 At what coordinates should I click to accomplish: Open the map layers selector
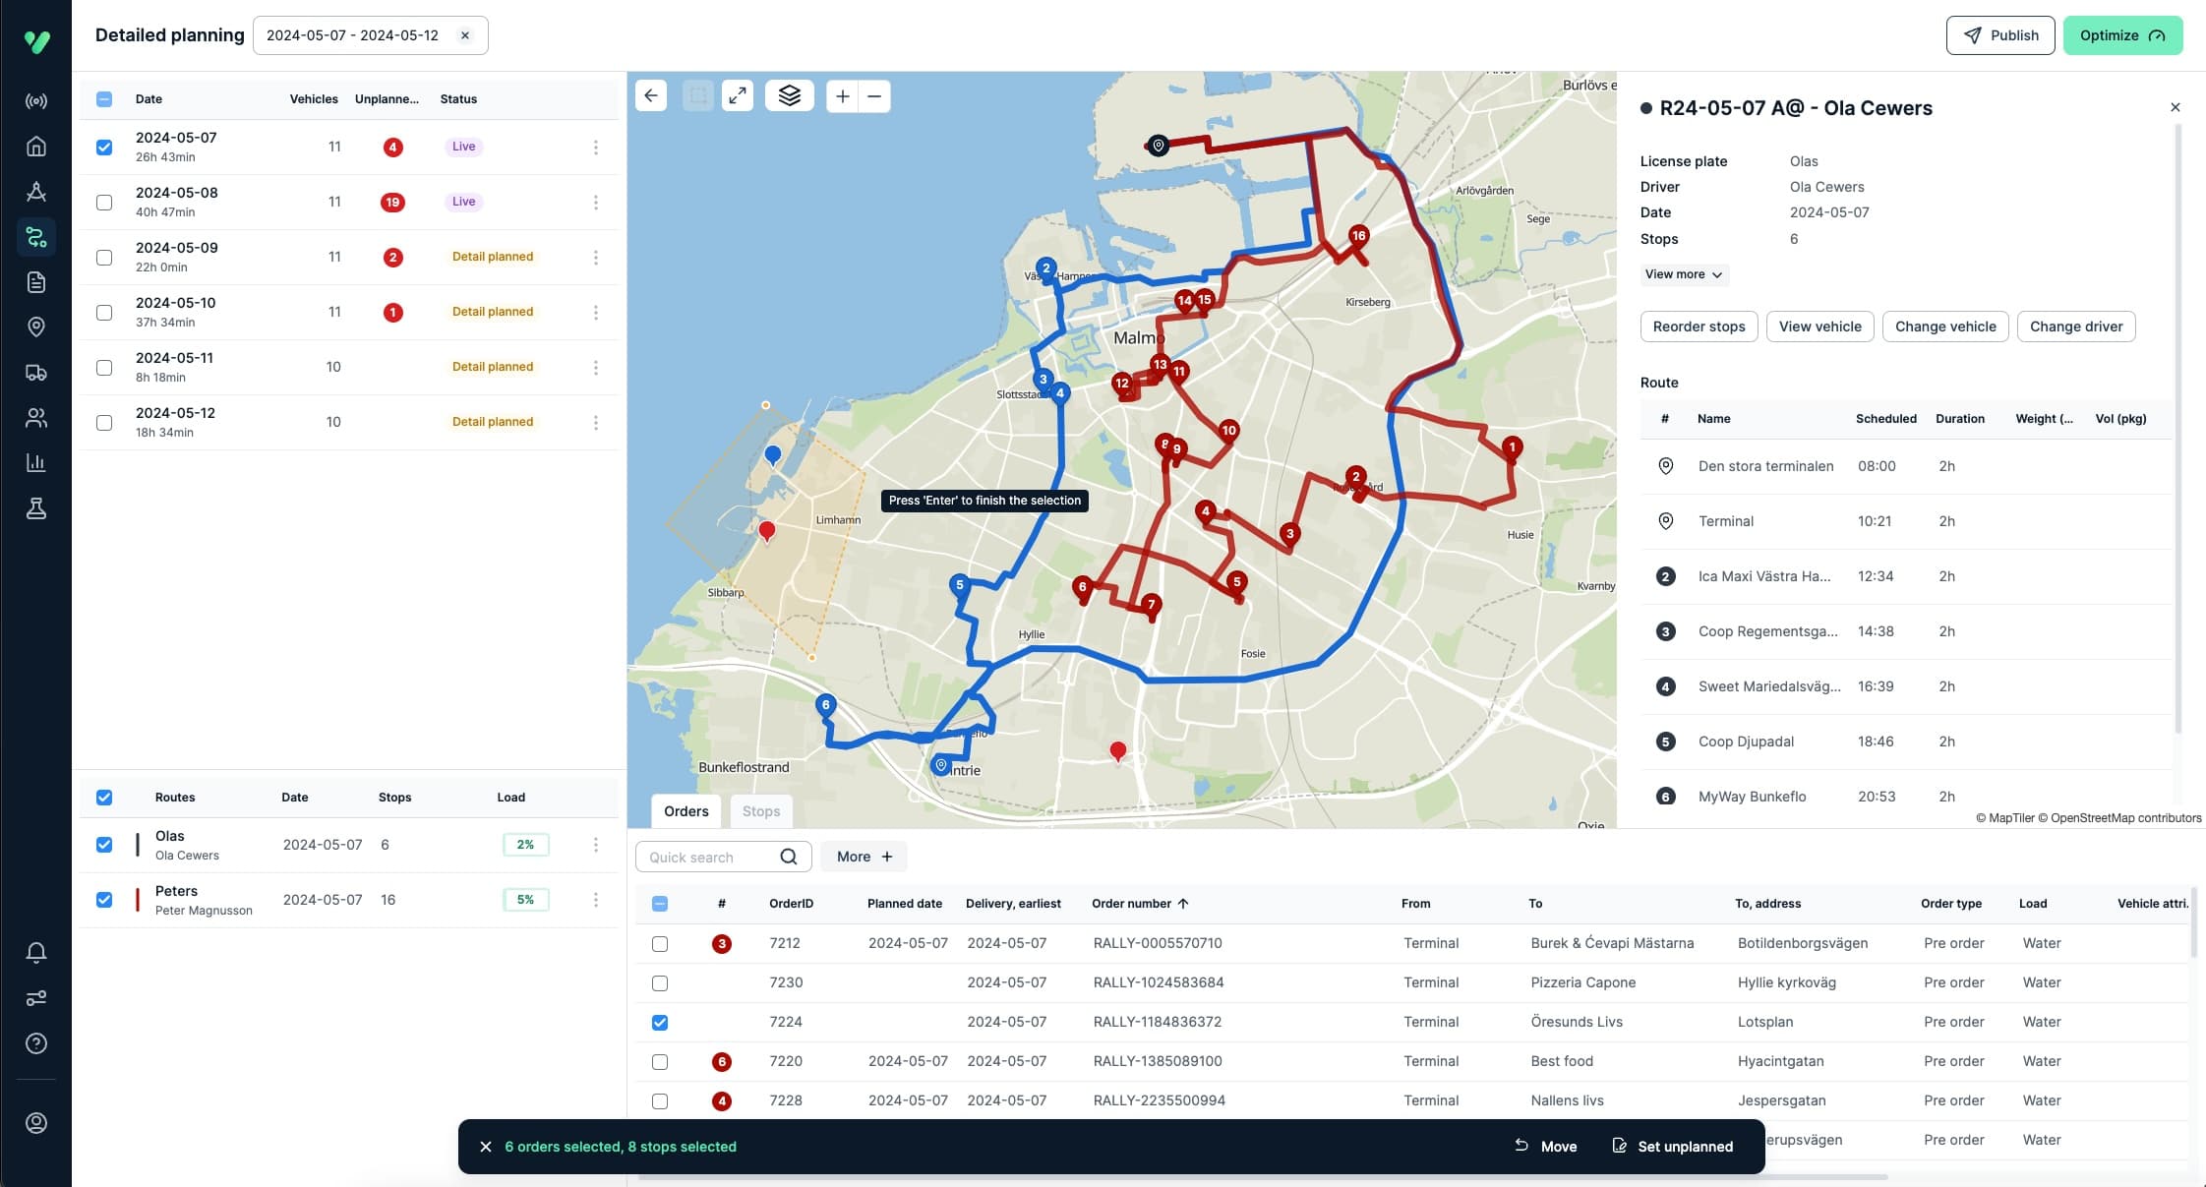[790, 95]
